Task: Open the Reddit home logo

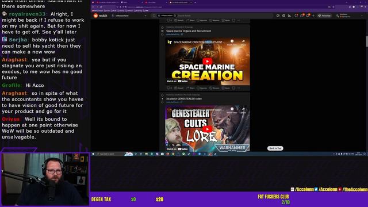Action: click(x=100, y=16)
